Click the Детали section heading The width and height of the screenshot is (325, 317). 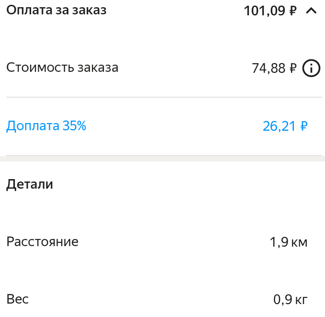(30, 184)
